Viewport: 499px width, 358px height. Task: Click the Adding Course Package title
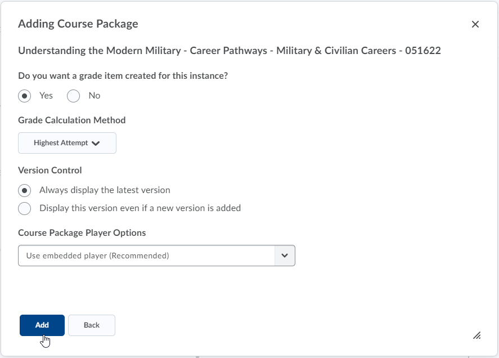(78, 24)
